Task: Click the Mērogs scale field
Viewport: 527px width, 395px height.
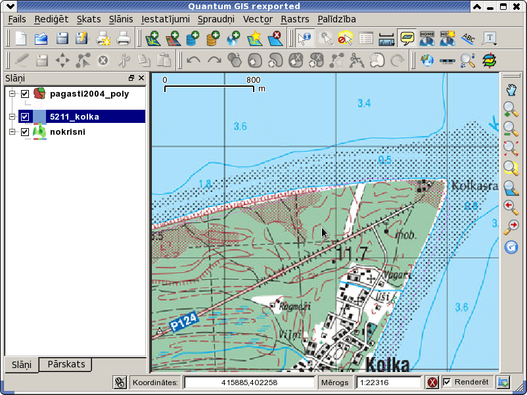Action: coord(388,383)
